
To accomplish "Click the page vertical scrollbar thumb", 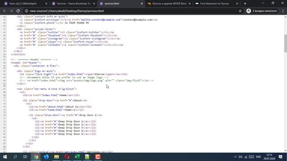I will point(285,43).
